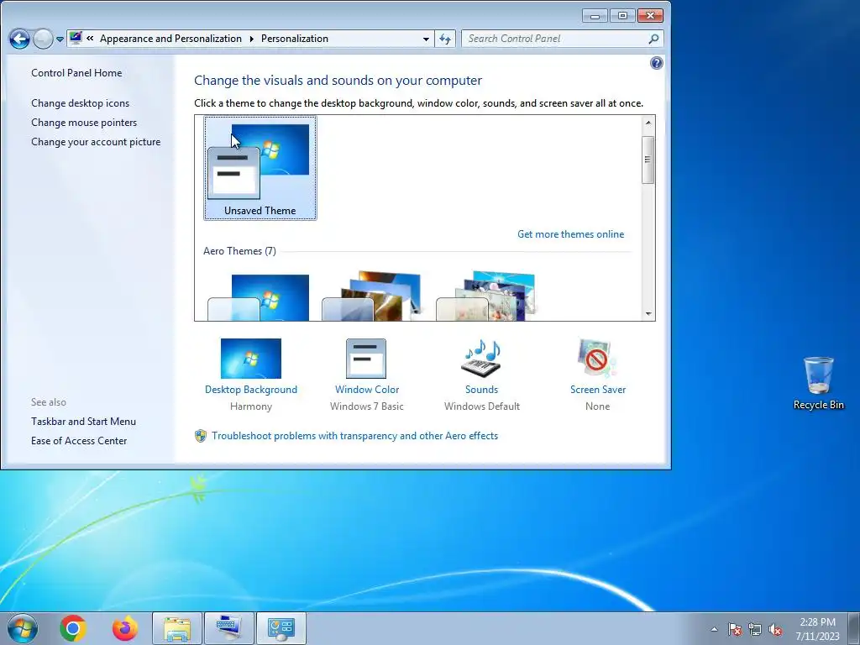Click the shield icon beside Troubleshoot link

coord(201,436)
